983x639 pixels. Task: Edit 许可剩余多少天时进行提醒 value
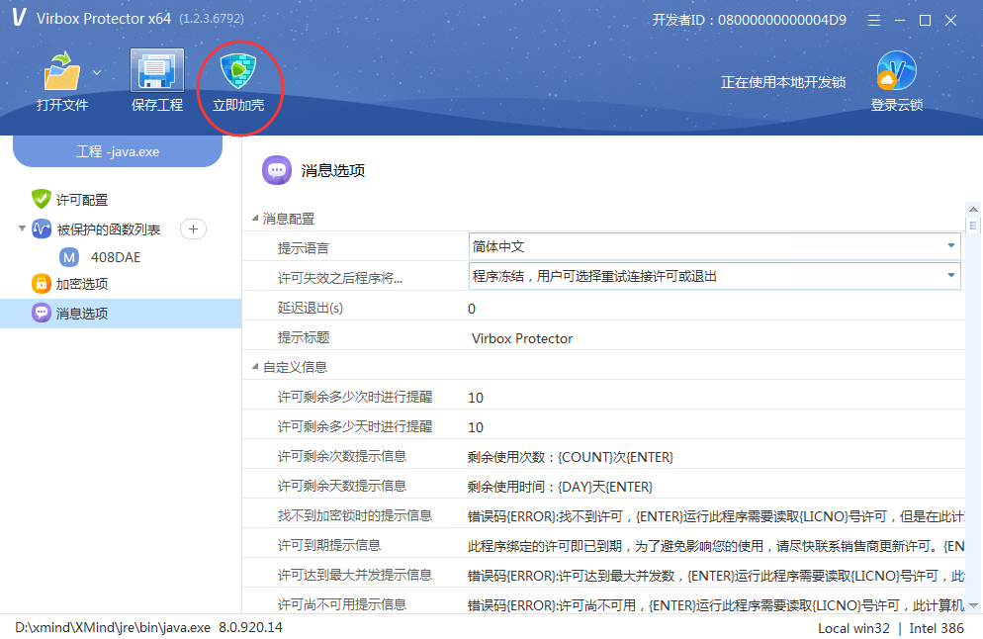[x=715, y=427]
